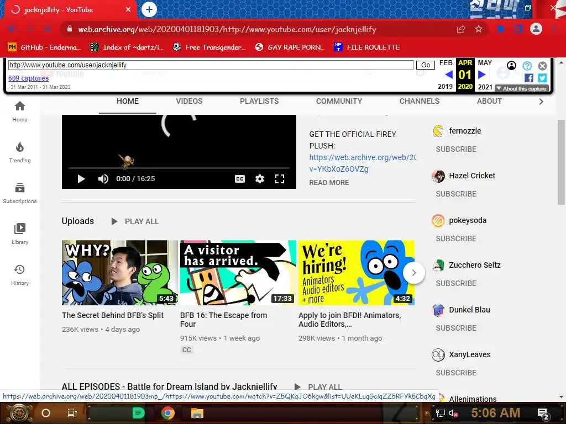Open the Library sidebar item
566x424 pixels.
click(x=20, y=234)
